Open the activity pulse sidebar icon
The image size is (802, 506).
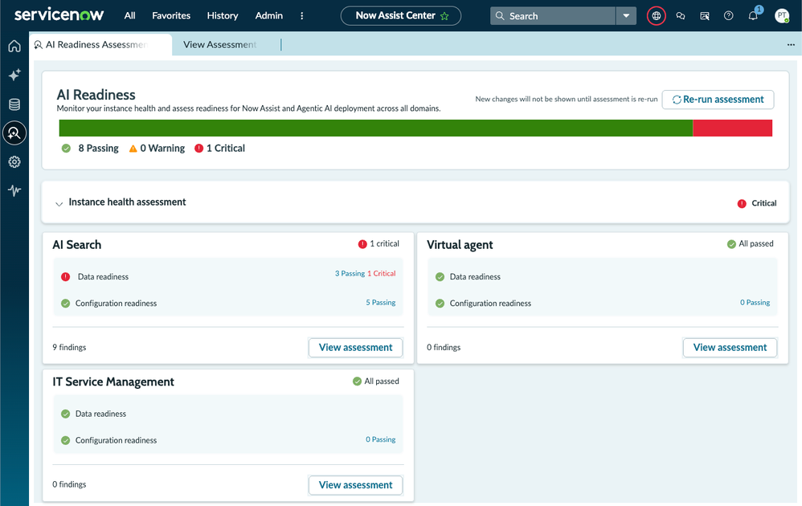14,190
